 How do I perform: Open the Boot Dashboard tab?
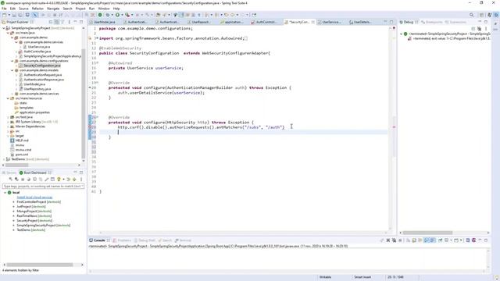point(34,173)
